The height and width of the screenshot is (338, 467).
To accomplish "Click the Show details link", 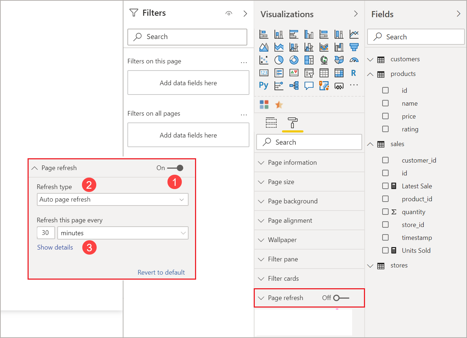I will pos(55,247).
